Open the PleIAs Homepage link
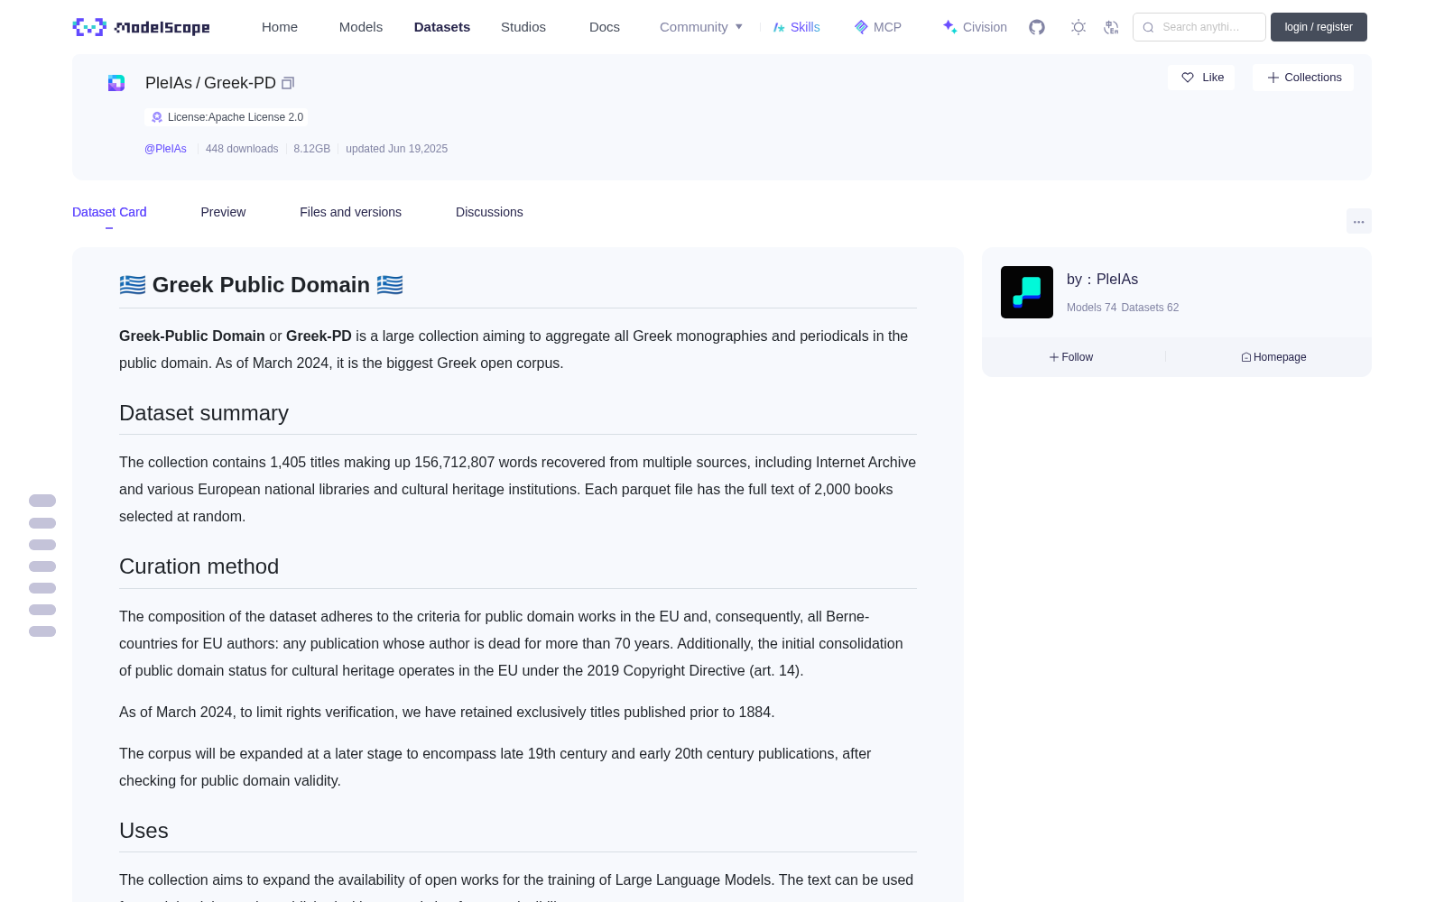The width and height of the screenshot is (1444, 902). pyautogui.click(x=1273, y=357)
